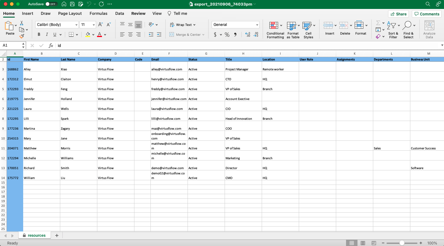Toggle bold formatting

tap(39, 35)
